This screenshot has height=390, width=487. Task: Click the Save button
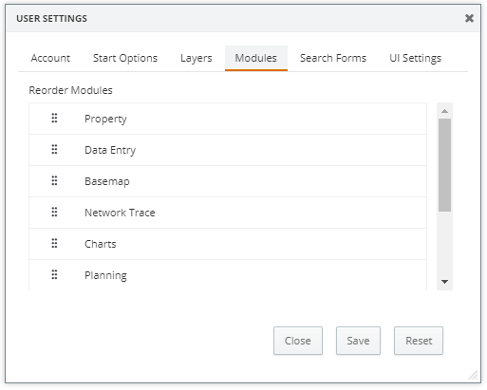(358, 341)
